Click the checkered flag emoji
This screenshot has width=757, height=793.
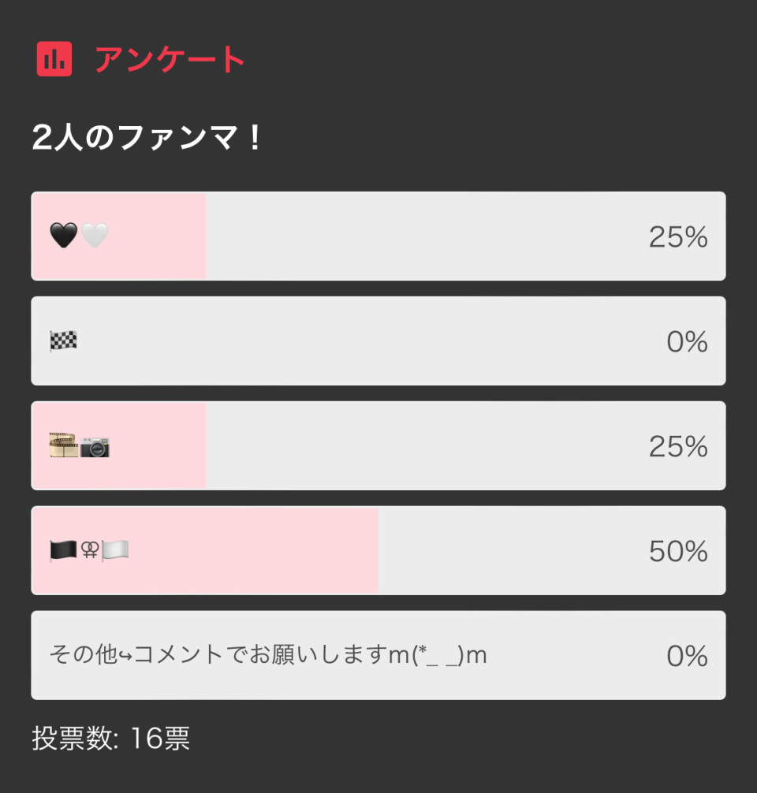pyautogui.click(x=63, y=341)
